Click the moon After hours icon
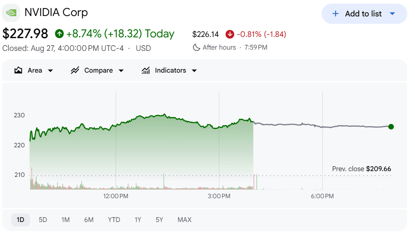The height and width of the screenshot is (238, 415). pyautogui.click(x=196, y=47)
